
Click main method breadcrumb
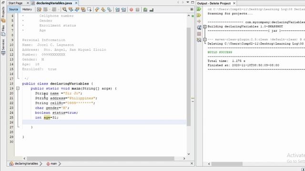51,163
